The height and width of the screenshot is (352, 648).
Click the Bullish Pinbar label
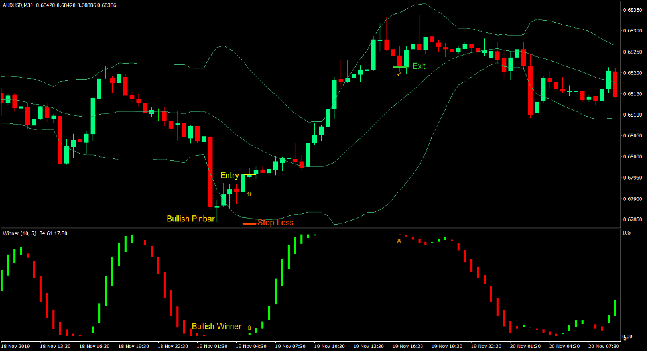[x=190, y=219]
